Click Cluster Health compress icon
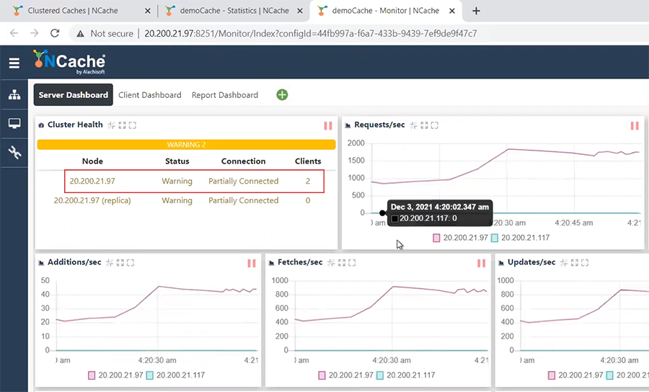 tap(112, 125)
